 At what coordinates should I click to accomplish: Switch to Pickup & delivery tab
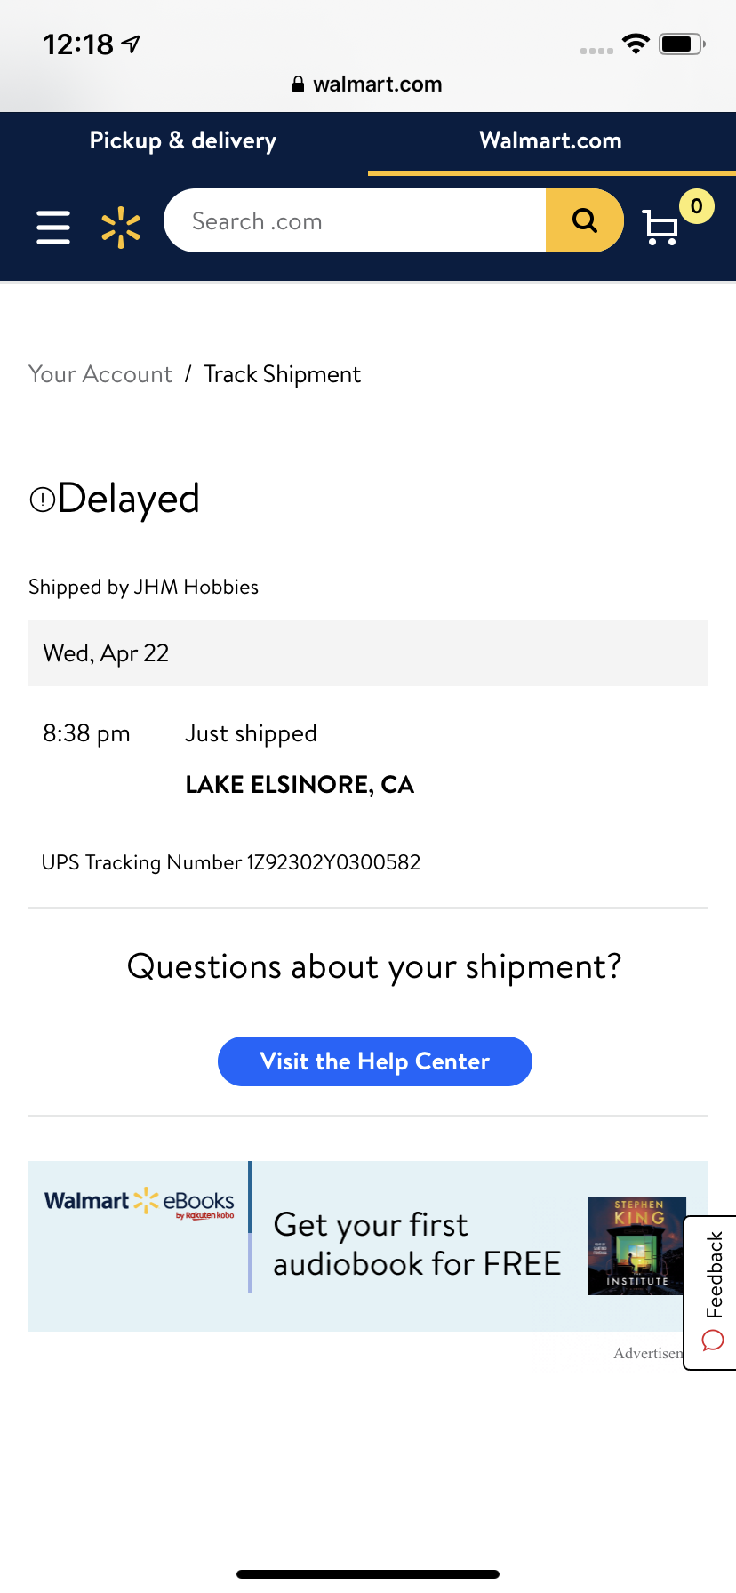183,140
